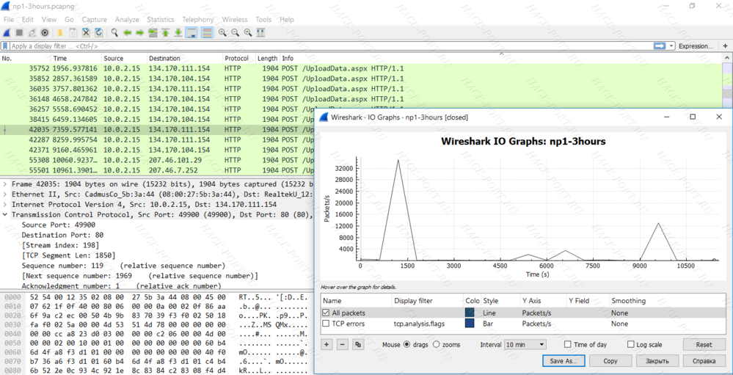Click the Reload capture file icon
Viewport: 733px width, 375px height.
pyautogui.click(x=98, y=33)
